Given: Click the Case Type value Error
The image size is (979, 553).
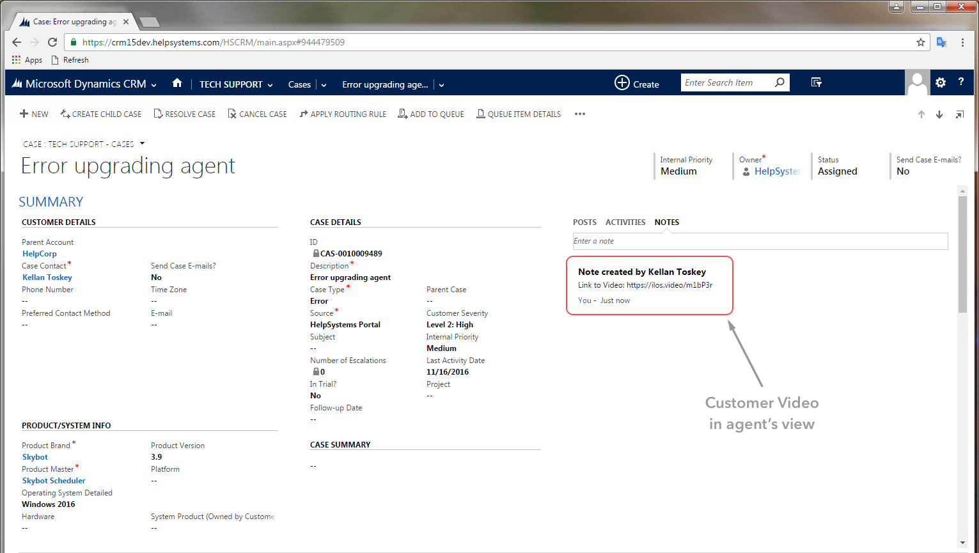Looking at the screenshot, I should (319, 301).
